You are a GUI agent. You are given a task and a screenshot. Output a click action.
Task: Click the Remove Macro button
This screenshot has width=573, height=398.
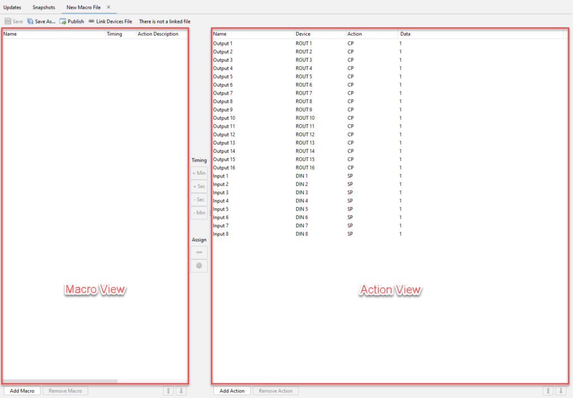pos(65,391)
